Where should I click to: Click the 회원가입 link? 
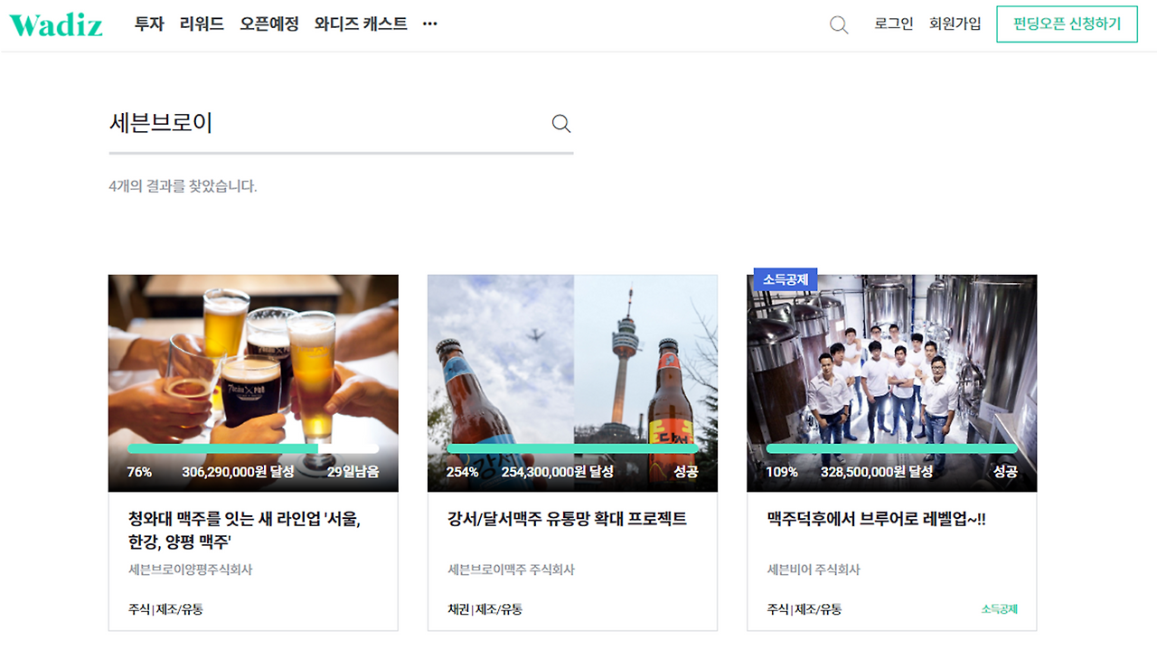(x=955, y=24)
